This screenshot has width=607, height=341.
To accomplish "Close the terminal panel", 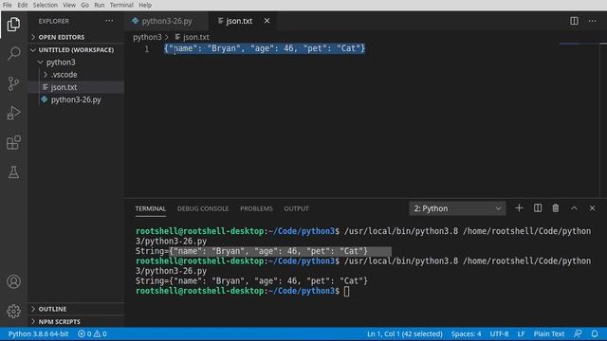I will click(592, 208).
